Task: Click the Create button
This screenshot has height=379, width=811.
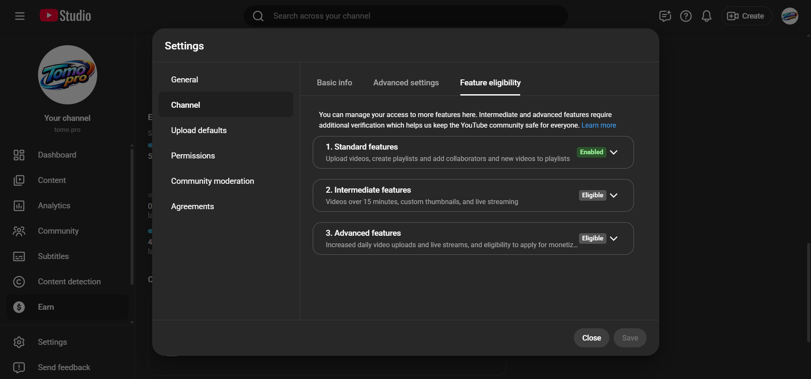Action: [746, 16]
